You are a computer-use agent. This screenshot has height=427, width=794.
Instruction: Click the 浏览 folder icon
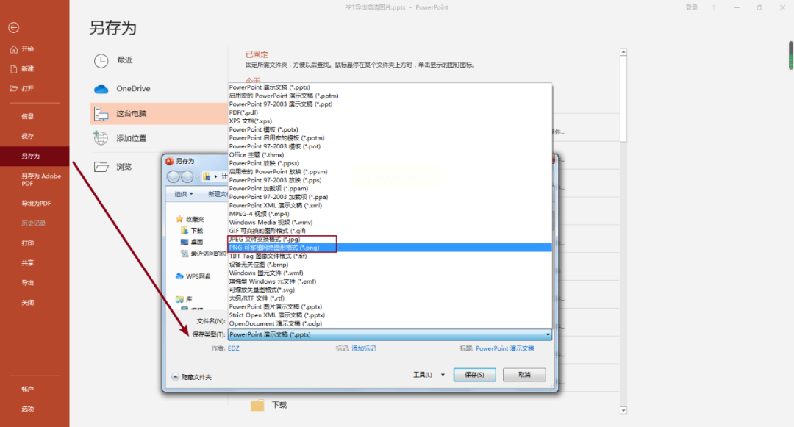pos(101,167)
